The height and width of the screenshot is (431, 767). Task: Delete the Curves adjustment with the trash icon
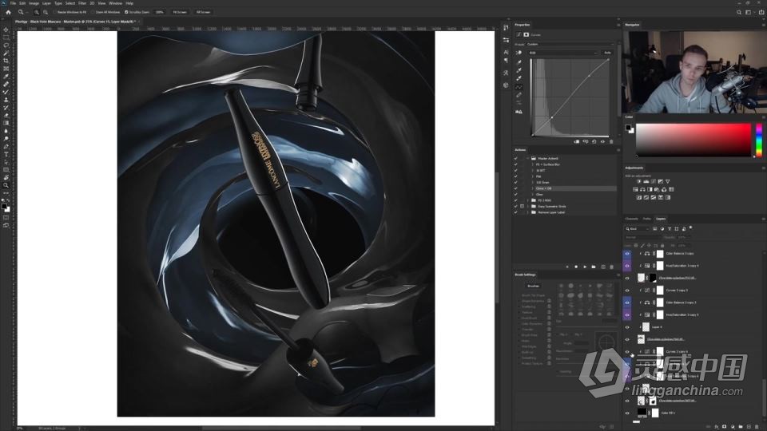click(611, 142)
